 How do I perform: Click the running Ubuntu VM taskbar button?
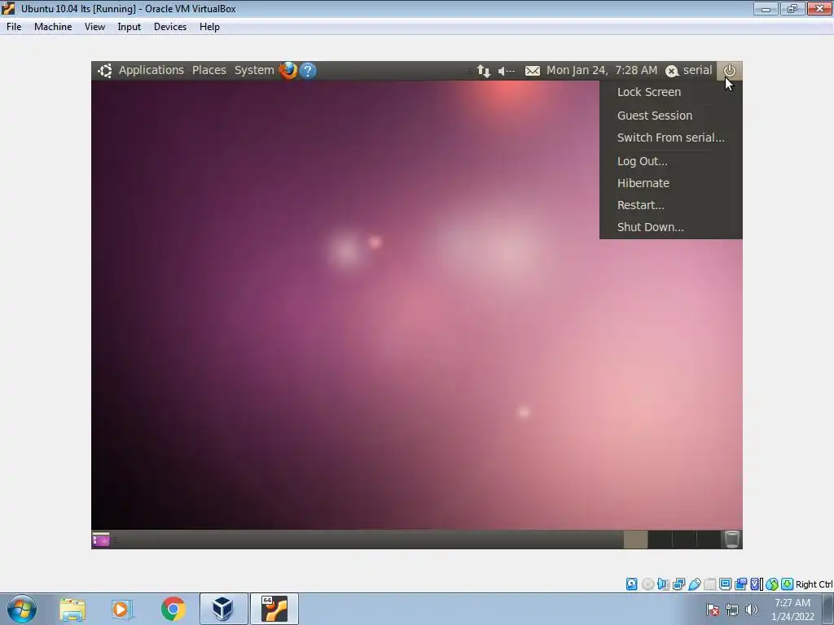[x=274, y=609]
